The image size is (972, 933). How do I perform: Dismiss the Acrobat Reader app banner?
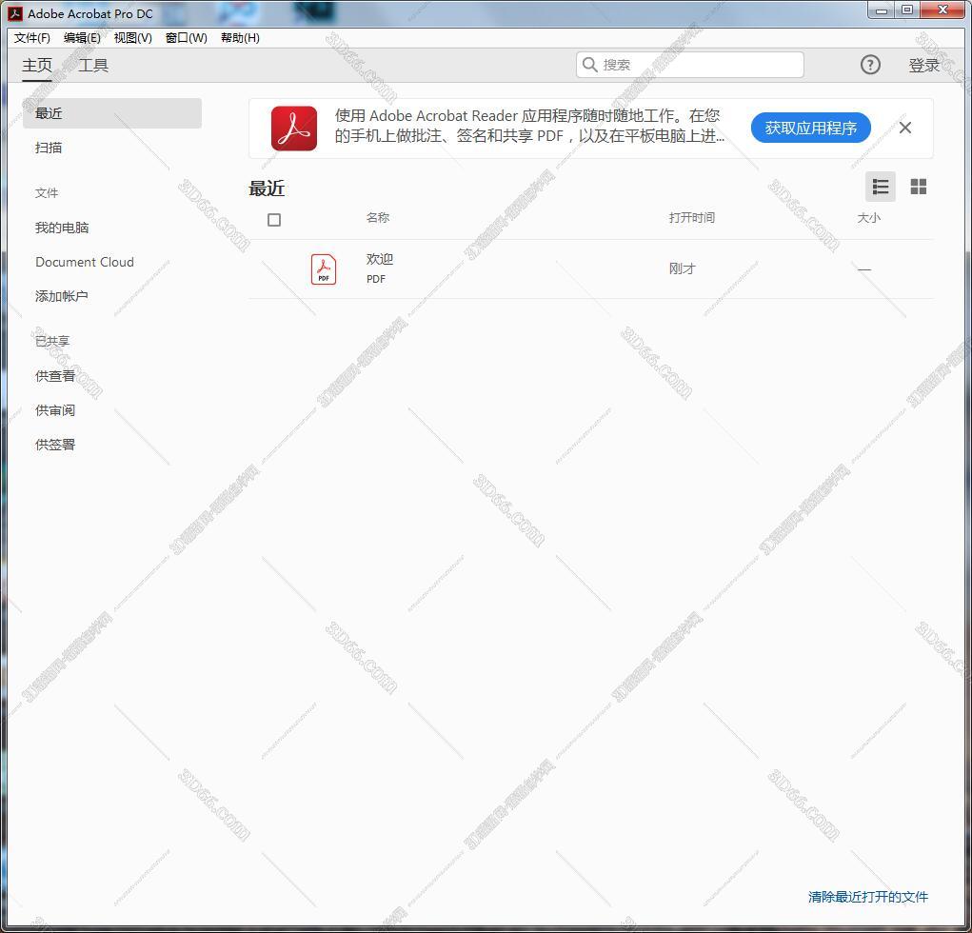point(905,128)
